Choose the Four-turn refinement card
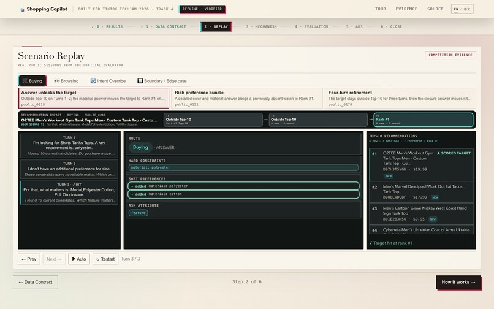Viewport: 494px width, 309px height. coord(400,98)
